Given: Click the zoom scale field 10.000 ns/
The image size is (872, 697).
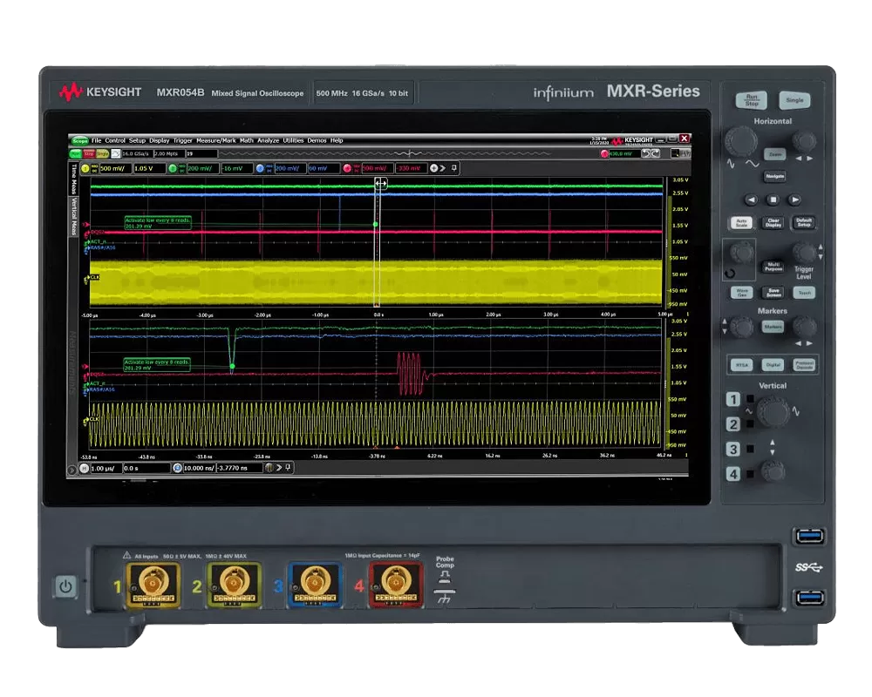Looking at the screenshot, I should click(x=199, y=468).
